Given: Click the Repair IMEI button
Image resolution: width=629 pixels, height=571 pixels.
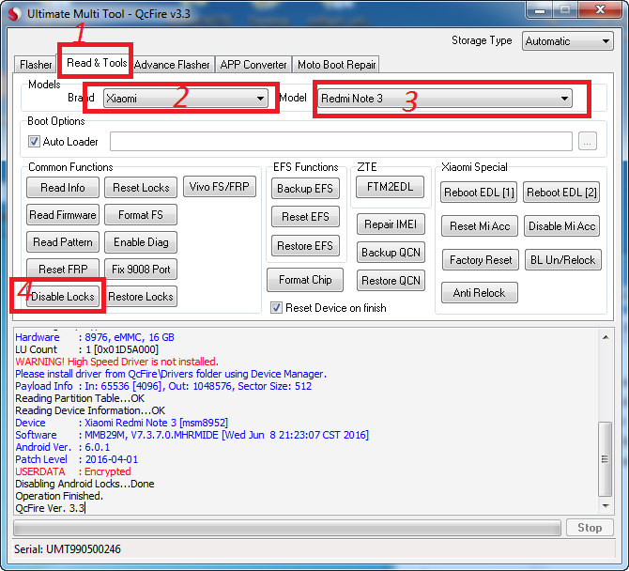Looking at the screenshot, I should 391,224.
